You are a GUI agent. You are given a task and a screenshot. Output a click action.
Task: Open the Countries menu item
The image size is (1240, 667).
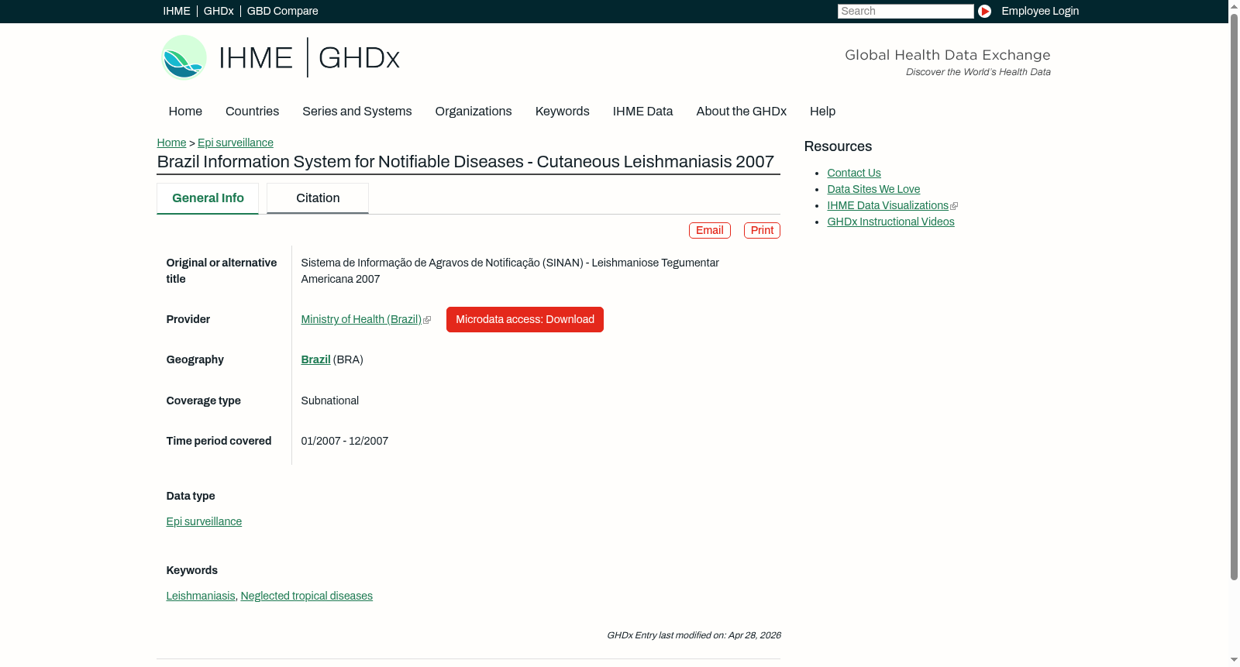(252, 112)
